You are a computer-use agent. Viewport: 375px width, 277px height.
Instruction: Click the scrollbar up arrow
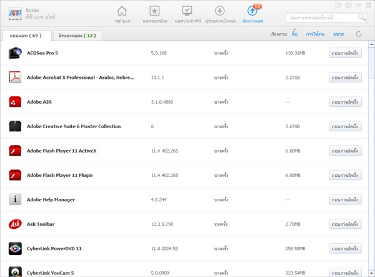(x=371, y=44)
